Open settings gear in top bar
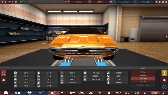This screenshot has width=168, height=95. [156, 2]
